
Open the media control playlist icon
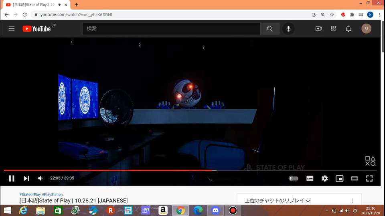point(361,15)
